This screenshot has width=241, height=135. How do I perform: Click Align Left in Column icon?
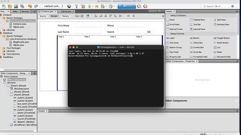(96, 16)
